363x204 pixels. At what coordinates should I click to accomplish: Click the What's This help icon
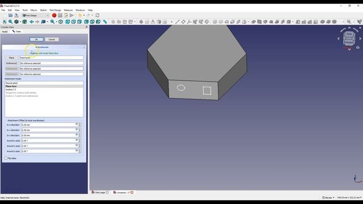pos(359,22)
